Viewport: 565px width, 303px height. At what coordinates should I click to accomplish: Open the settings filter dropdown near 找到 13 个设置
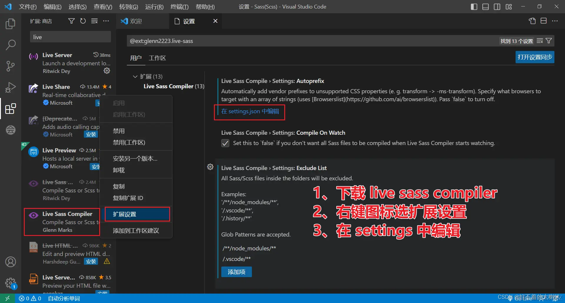[x=549, y=41]
